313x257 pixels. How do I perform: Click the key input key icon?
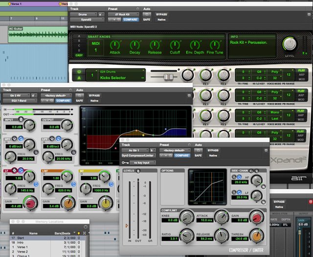125,163
